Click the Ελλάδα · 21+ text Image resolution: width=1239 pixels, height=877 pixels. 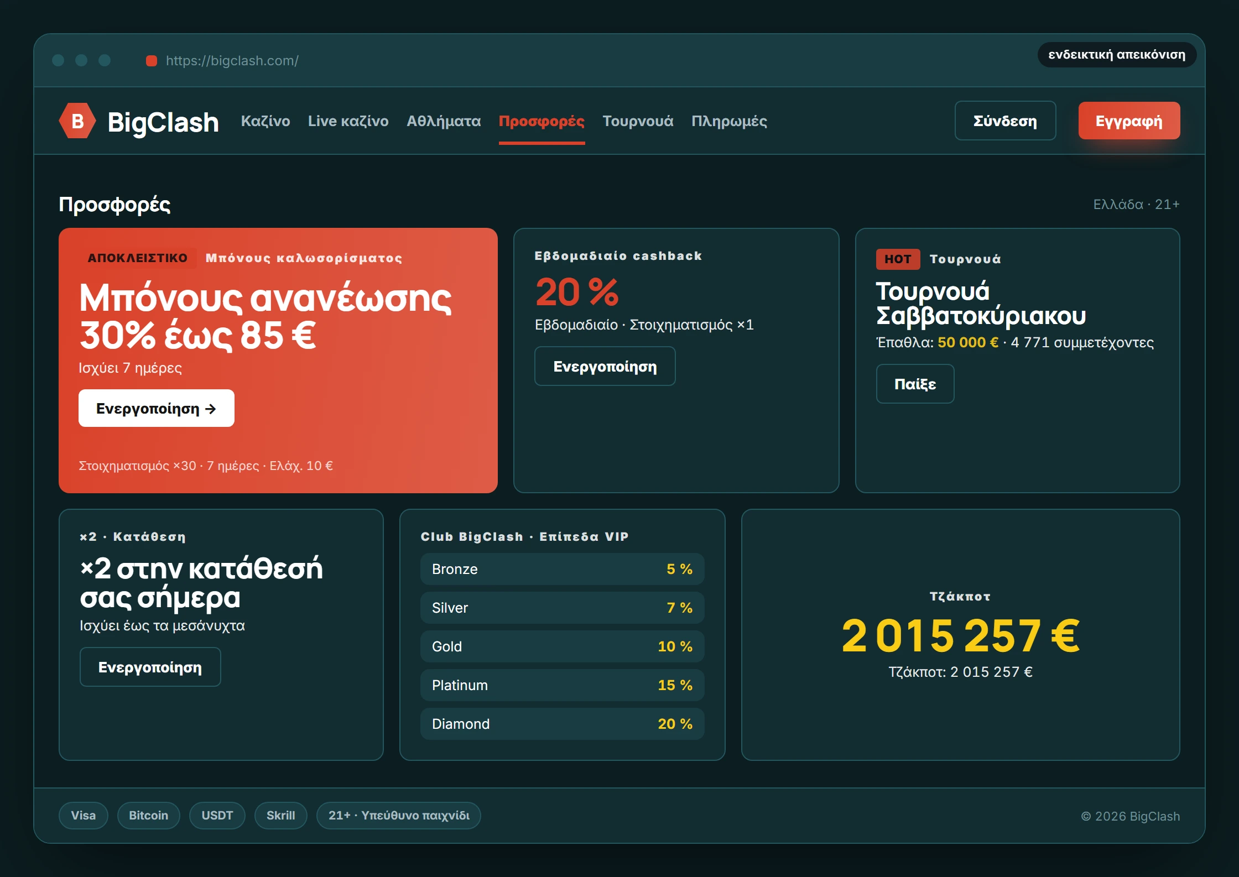point(1137,205)
